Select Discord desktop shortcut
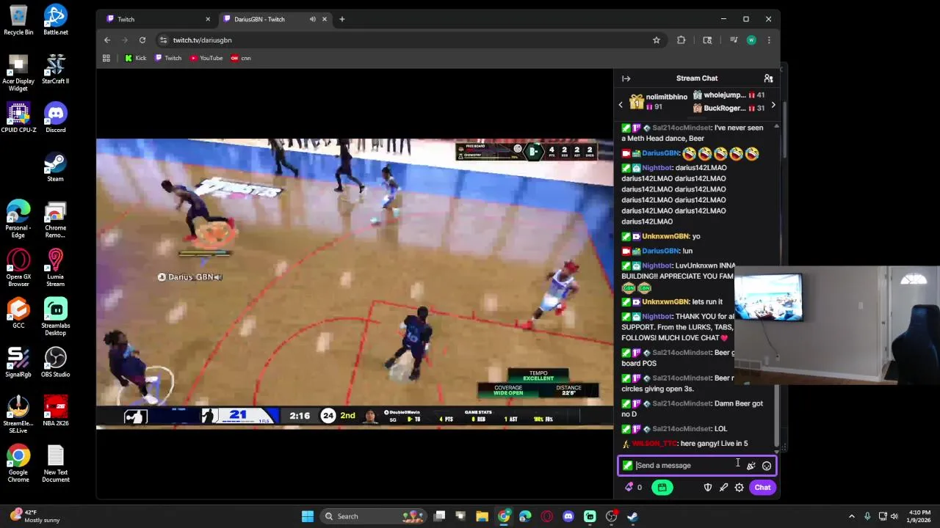The height and width of the screenshot is (528, 940). click(x=56, y=118)
